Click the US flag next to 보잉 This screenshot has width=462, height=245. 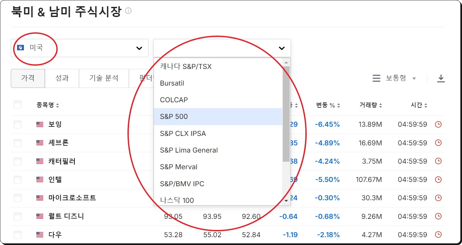click(x=40, y=124)
